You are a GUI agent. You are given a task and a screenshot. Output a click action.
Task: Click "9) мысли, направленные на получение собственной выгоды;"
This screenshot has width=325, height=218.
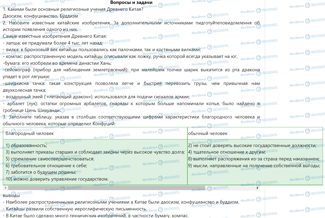click(254, 166)
